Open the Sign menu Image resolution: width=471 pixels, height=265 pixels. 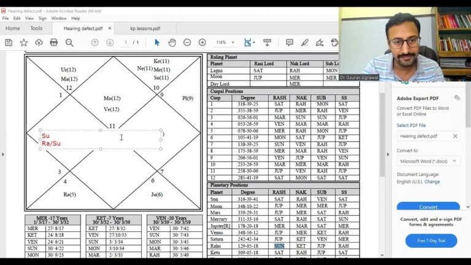coord(42,18)
